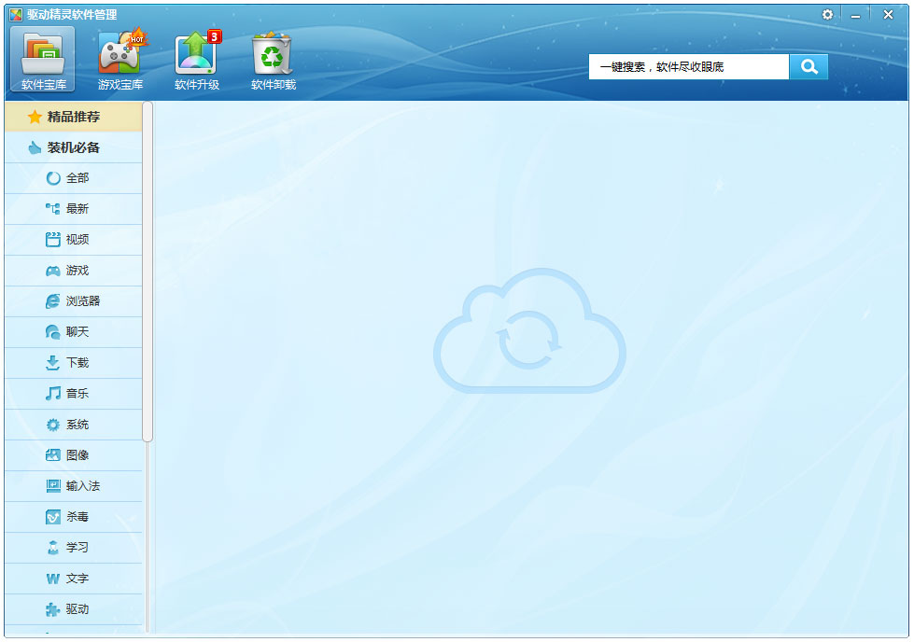Click the 驱动 puzzle piece icon
Image resolution: width=914 pixels, height=642 pixels.
point(53,609)
